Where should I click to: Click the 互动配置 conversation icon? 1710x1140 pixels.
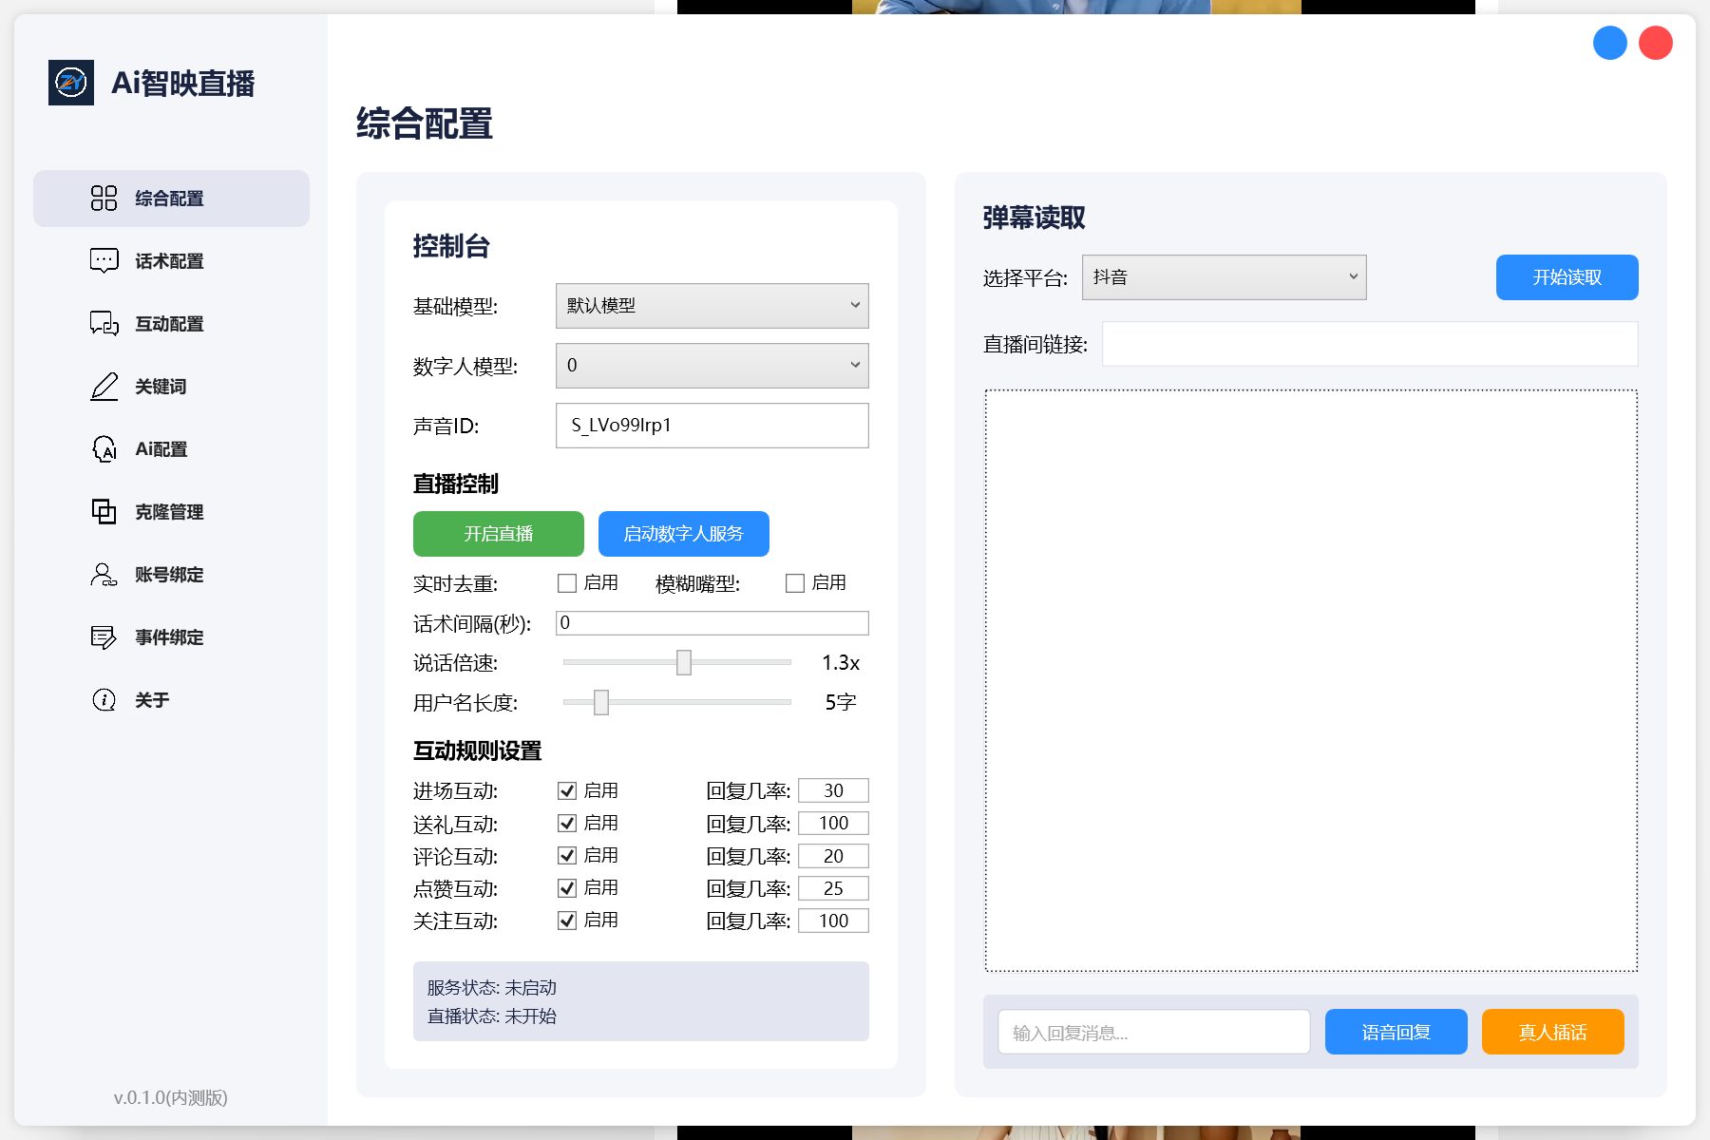104,323
